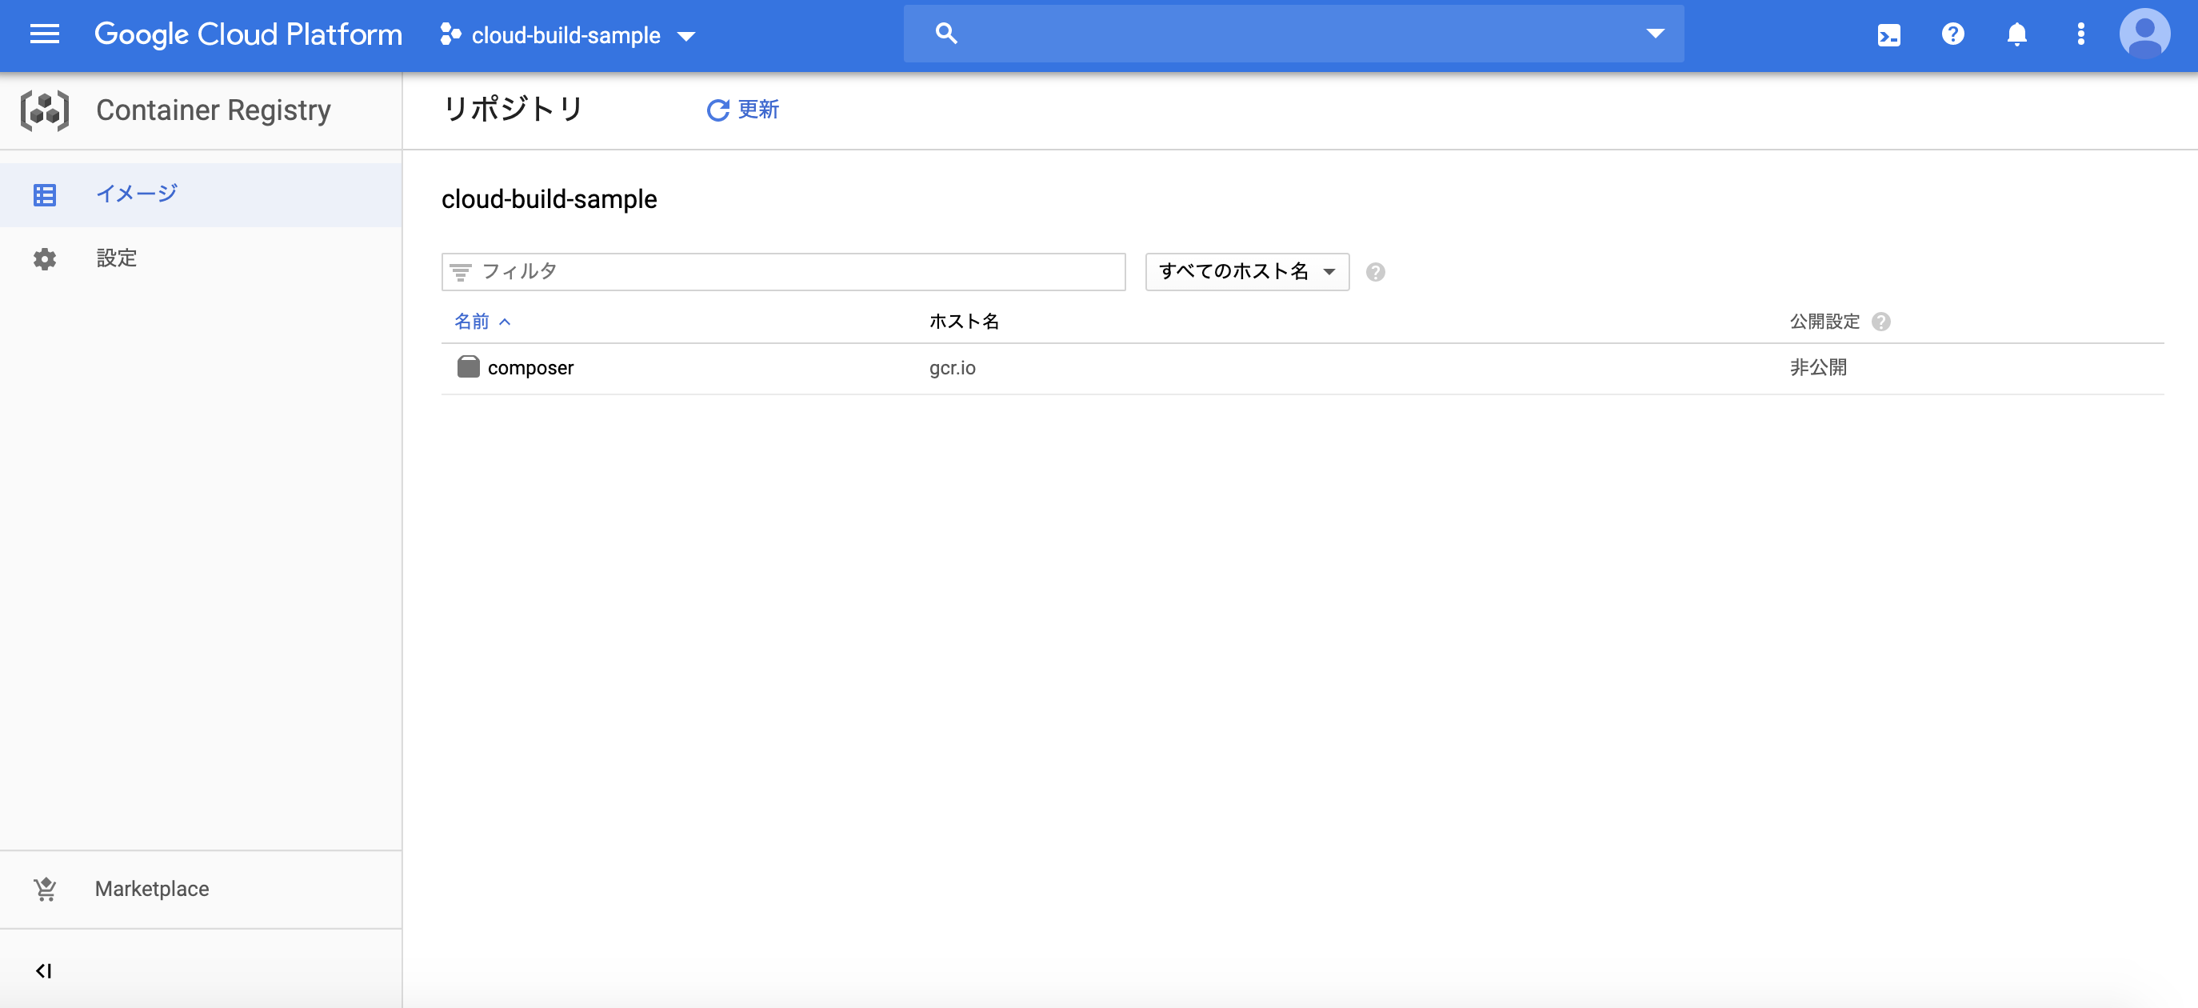Open the help question mark menu

tap(1952, 34)
